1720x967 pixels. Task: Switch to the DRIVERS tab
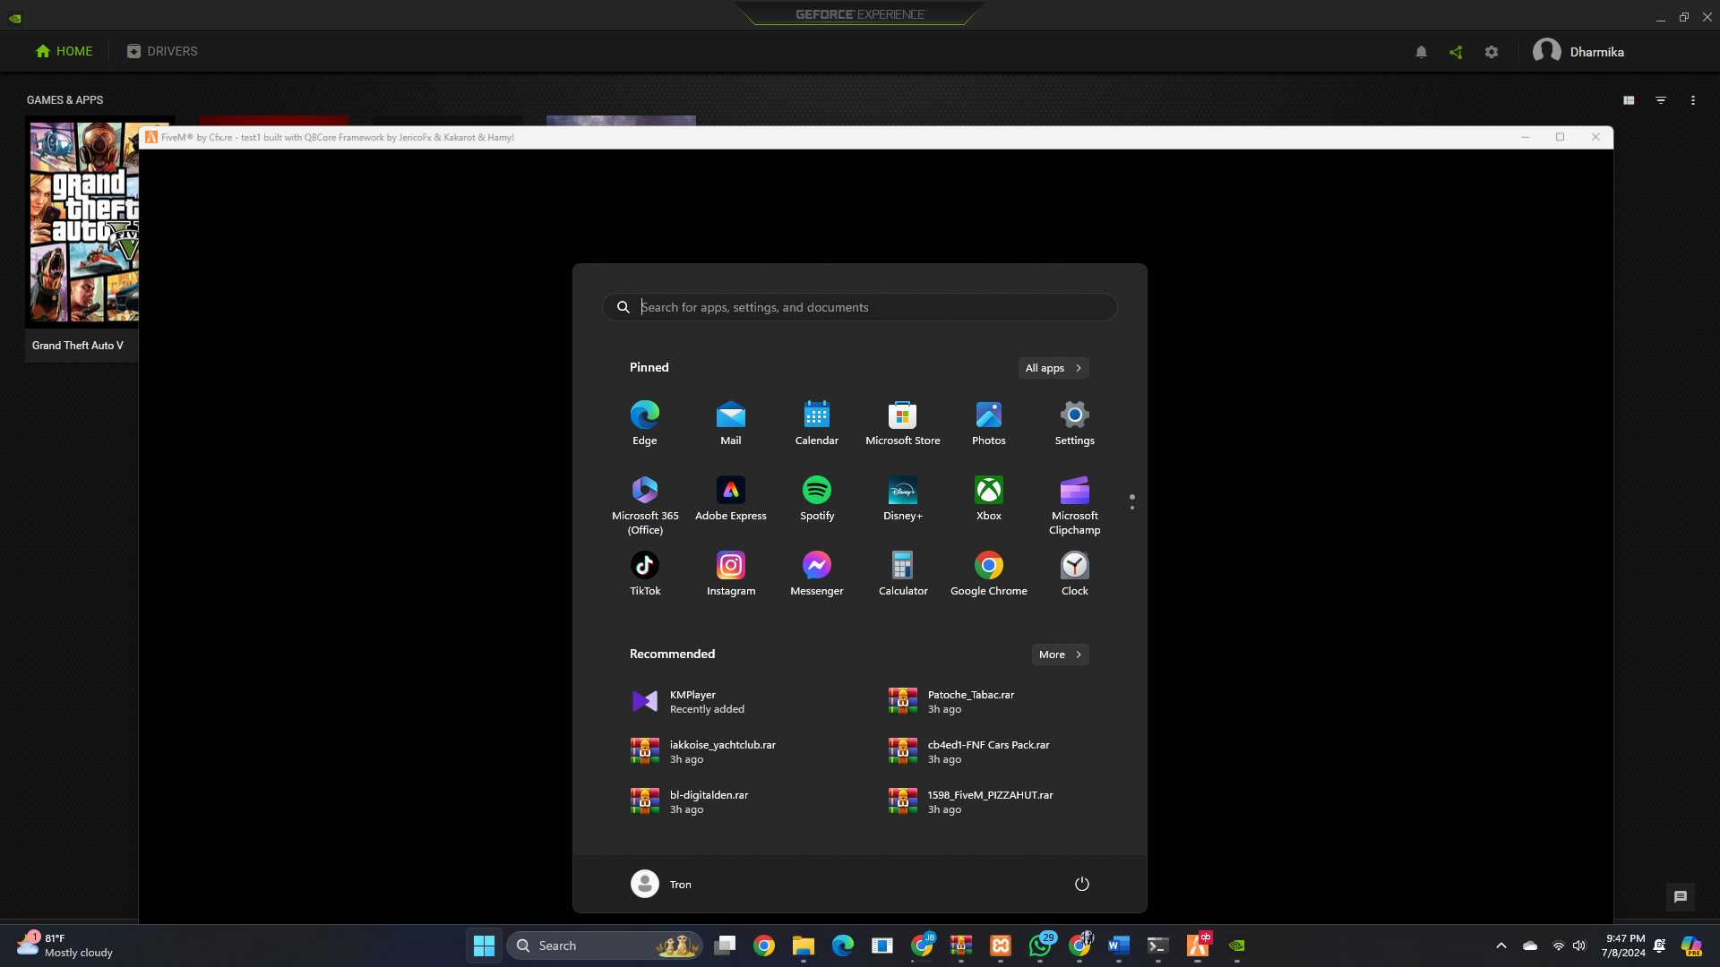click(162, 51)
